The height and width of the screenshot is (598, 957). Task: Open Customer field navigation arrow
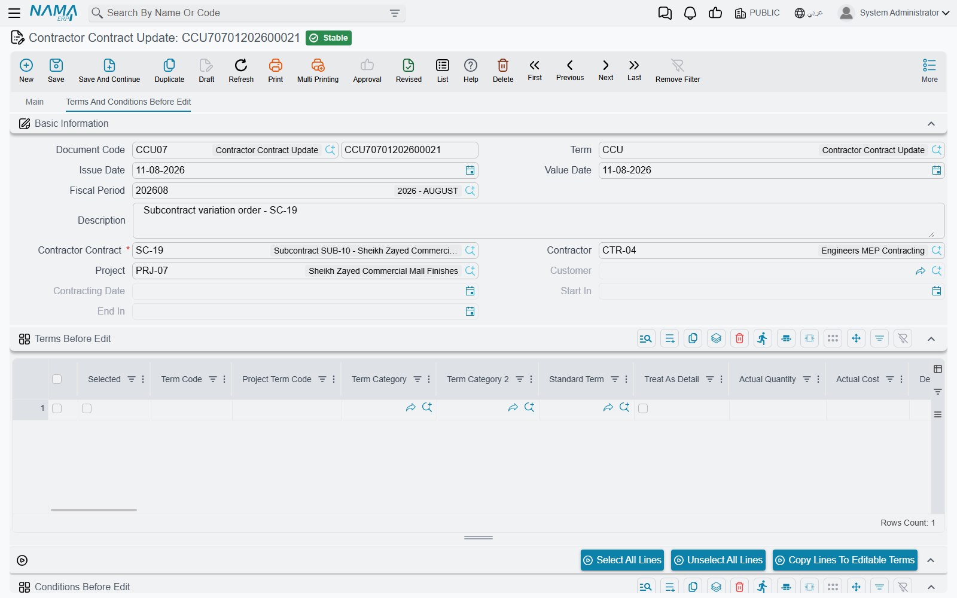(x=921, y=271)
